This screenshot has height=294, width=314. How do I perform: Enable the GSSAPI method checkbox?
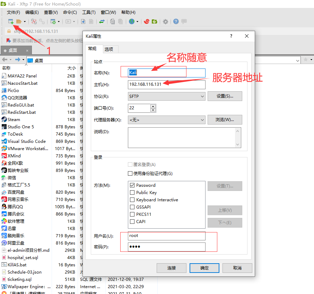point(132,207)
